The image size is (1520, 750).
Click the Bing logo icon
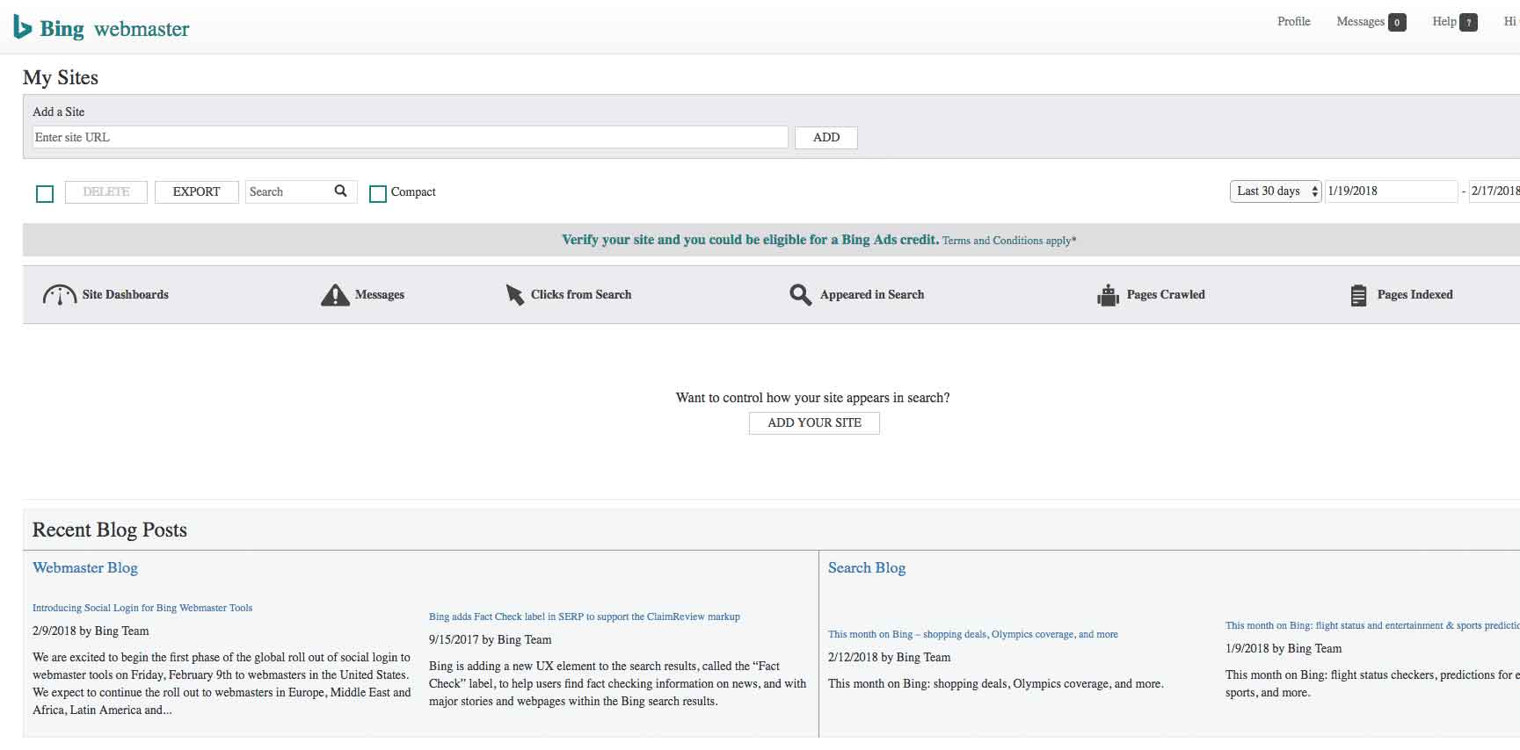(23, 28)
